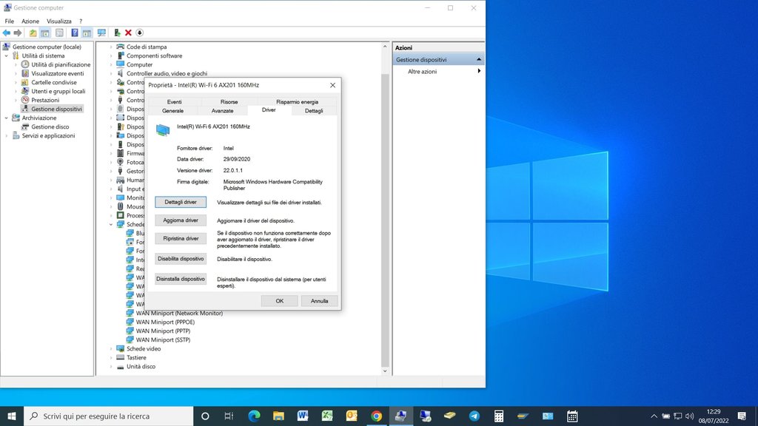Open the Windows Start menu

click(x=12, y=416)
